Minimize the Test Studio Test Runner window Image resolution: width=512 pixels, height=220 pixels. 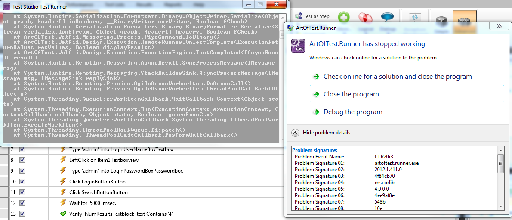[x=250, y=4]
